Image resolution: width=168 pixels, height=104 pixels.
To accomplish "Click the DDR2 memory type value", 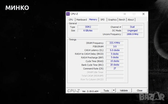I will pyautogui.click(x=88, y=27).
